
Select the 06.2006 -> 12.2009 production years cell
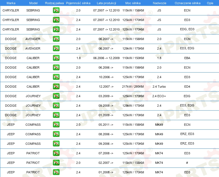tap(106, 58)
